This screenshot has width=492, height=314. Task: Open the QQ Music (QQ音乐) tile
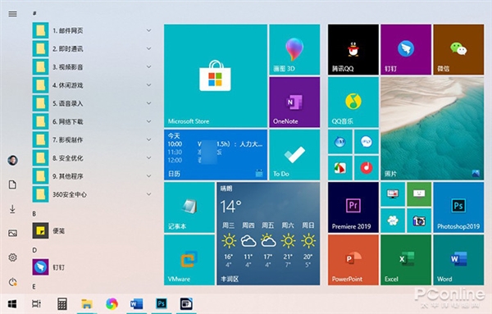click(353, 102)
